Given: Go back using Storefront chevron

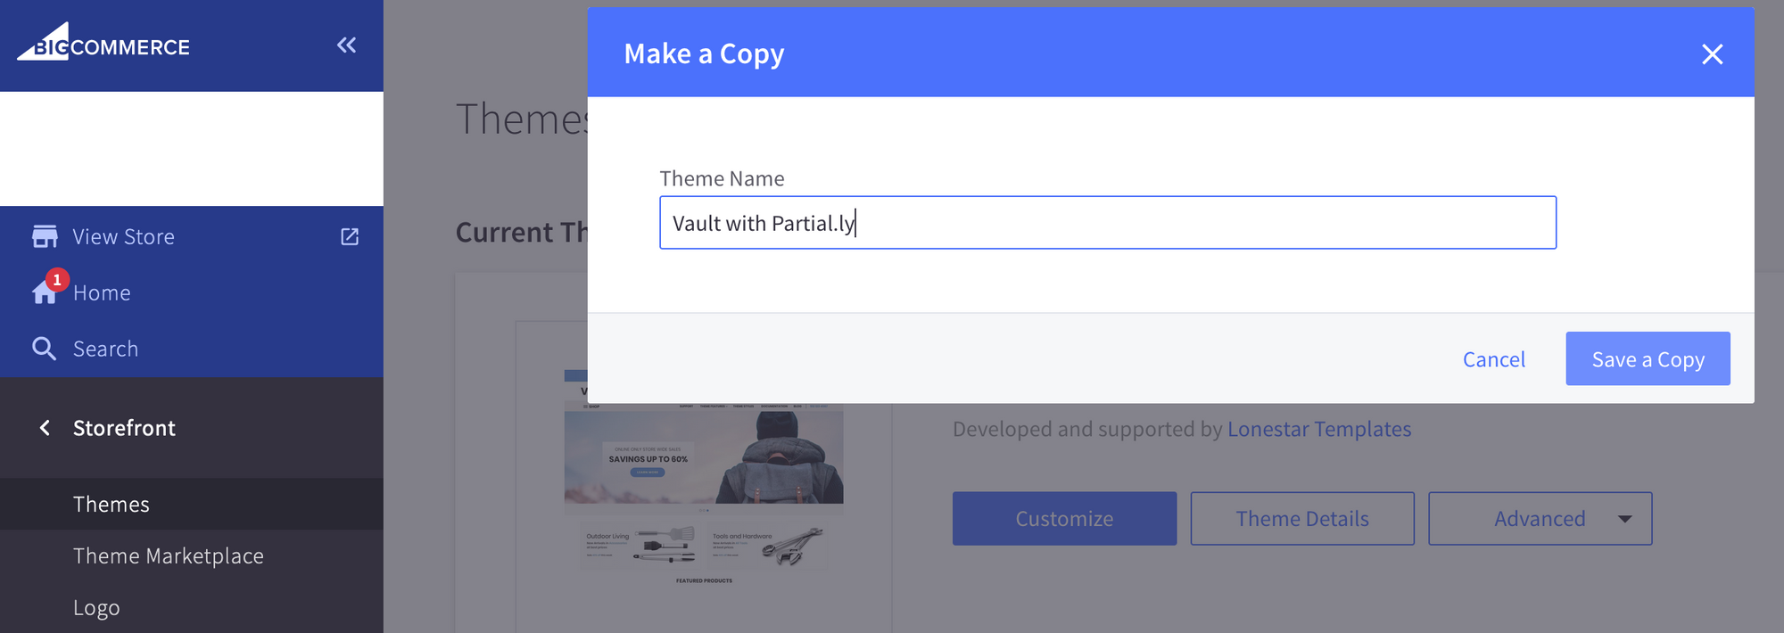Looking at the screenshot, I should tap(45, 428).
